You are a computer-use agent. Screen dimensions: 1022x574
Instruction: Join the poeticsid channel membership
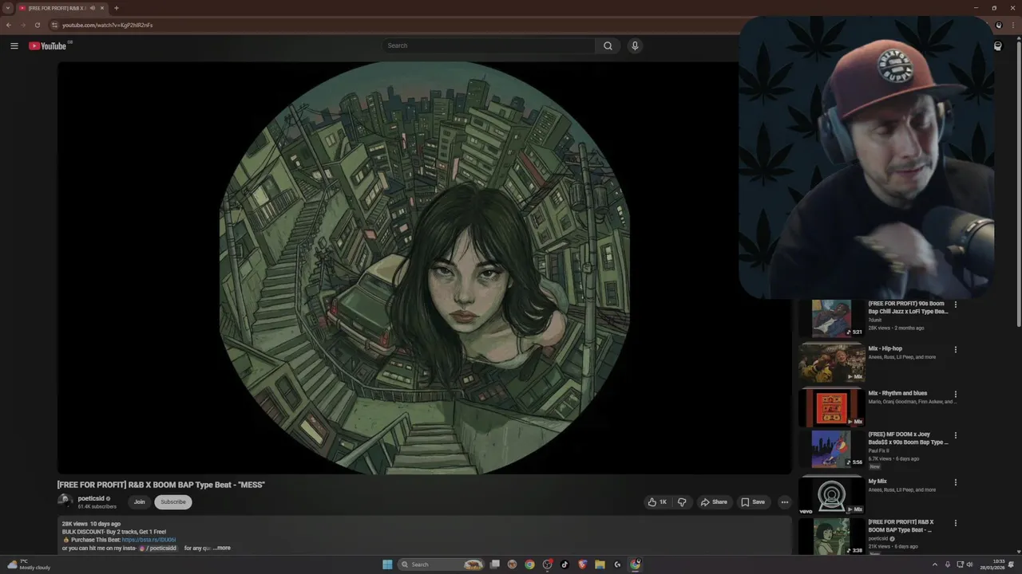tap(139, 502)
